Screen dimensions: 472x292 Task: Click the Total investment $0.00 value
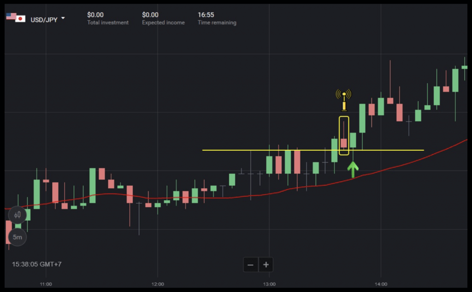[x=95, y=15]
